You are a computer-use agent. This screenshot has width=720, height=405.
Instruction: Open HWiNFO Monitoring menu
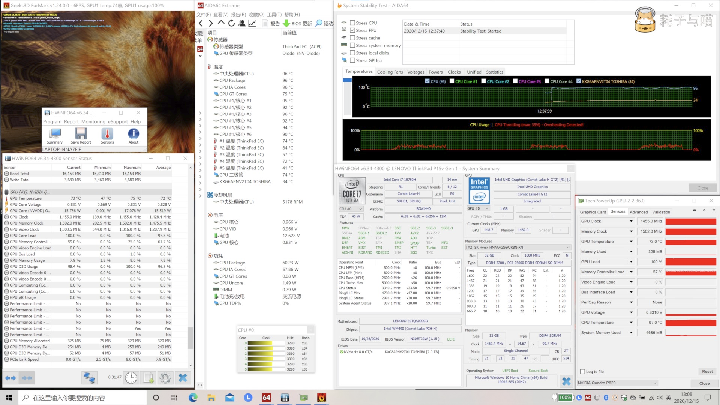93,122
